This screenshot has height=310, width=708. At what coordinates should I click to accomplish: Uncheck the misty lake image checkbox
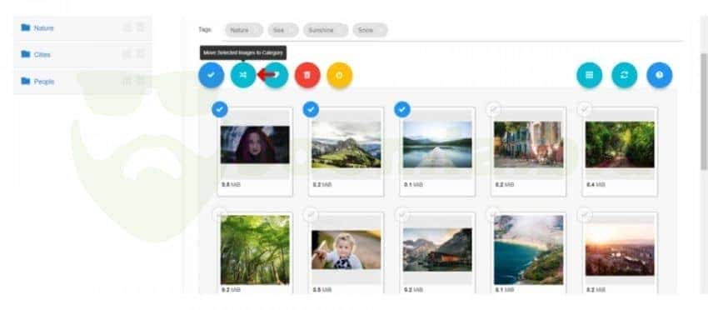[402, 109]
